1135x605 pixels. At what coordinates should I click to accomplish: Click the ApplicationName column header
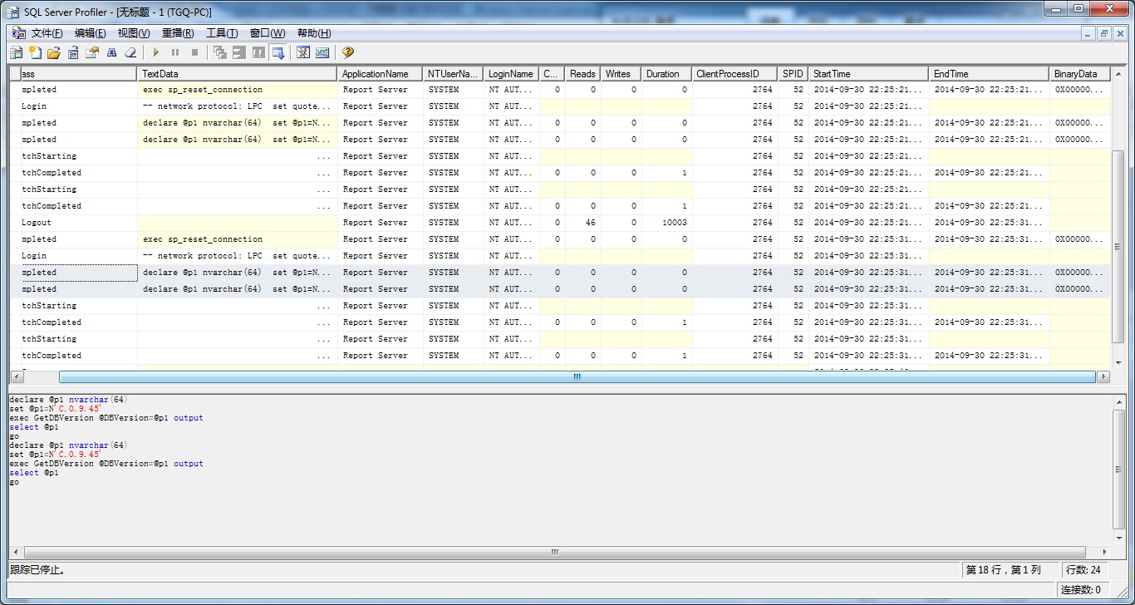381,74
